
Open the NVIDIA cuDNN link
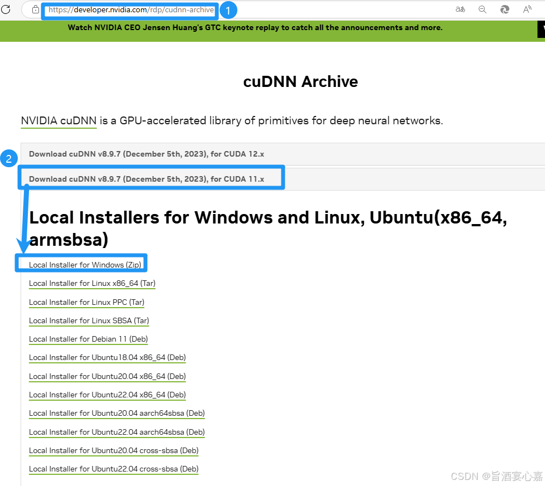[59, 120]
